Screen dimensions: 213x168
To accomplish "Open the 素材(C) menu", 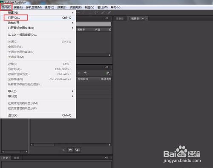I will coord(49,7).
